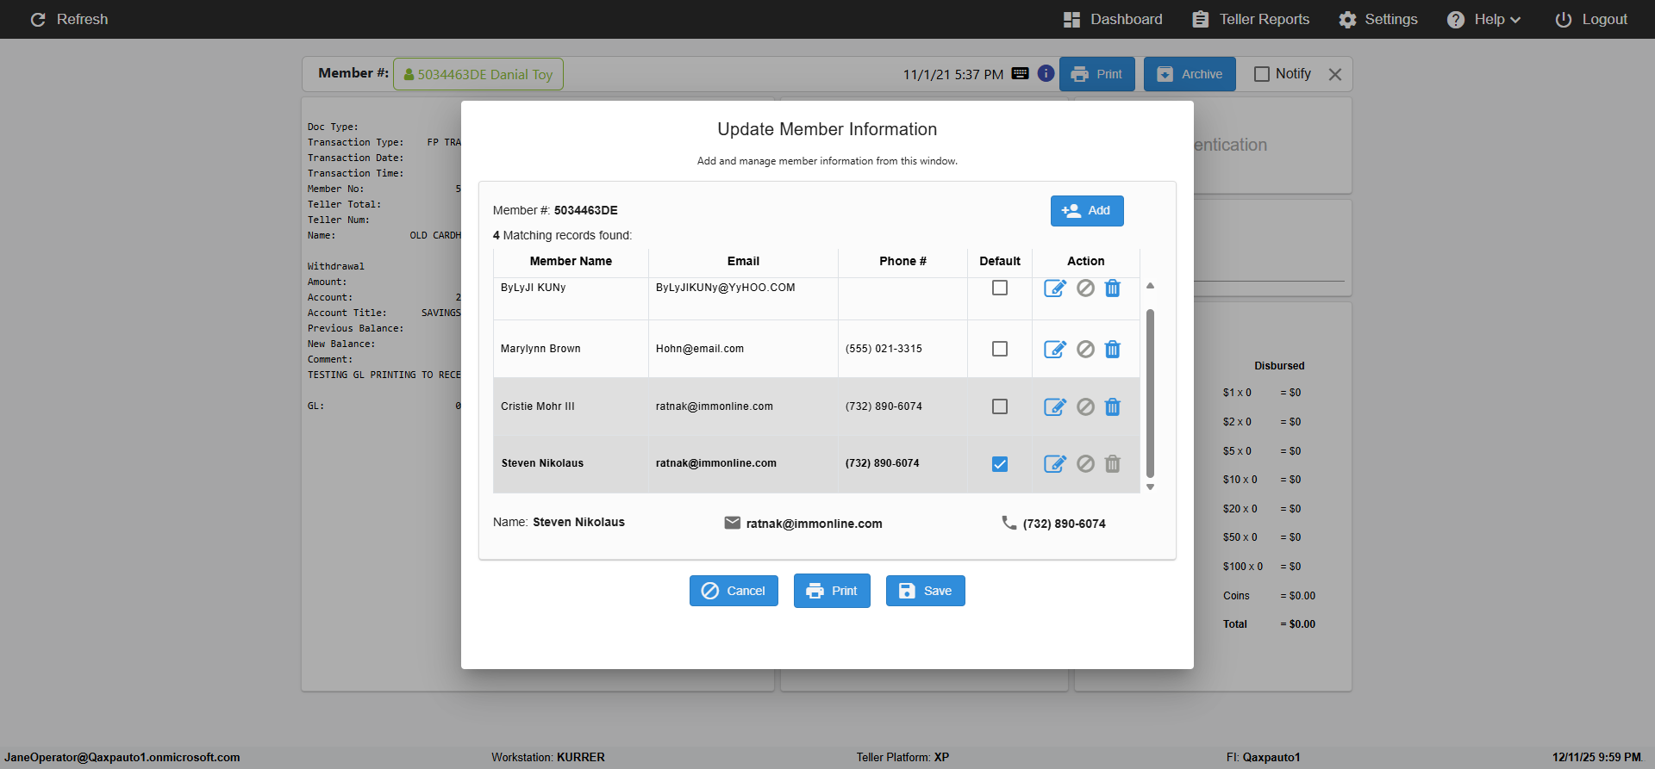The width and height of the screenshot is (1655, 769).
Task: Click the Phone # column header
Action: click(902, 261)
